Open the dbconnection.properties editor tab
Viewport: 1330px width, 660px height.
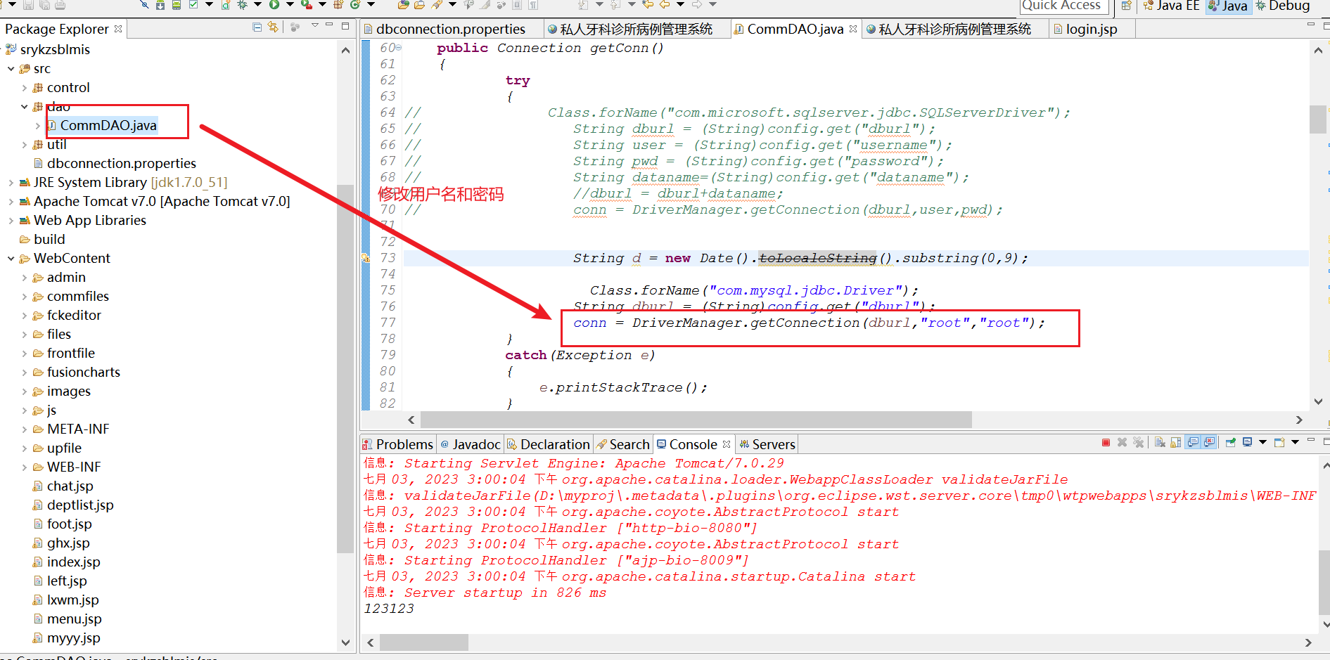451,29
